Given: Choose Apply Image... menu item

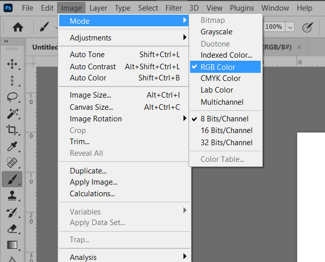Looking at the screenshot, I should coord(124,182).
